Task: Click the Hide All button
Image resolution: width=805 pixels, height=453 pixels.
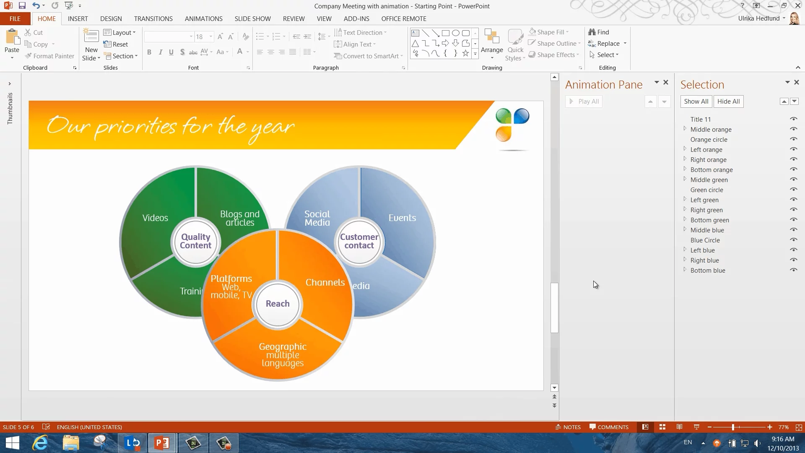Action: coord(728,102)
